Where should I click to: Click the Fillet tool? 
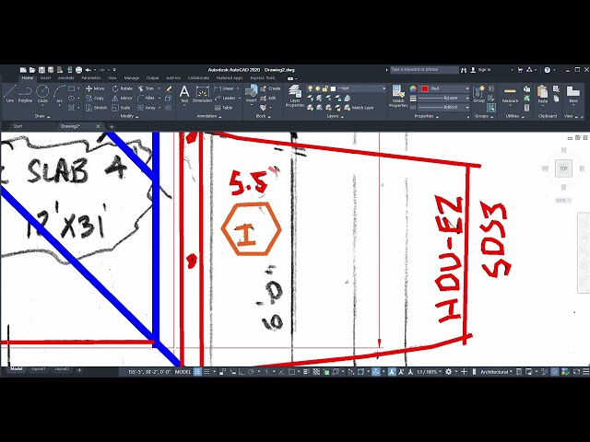pos(146,99)
